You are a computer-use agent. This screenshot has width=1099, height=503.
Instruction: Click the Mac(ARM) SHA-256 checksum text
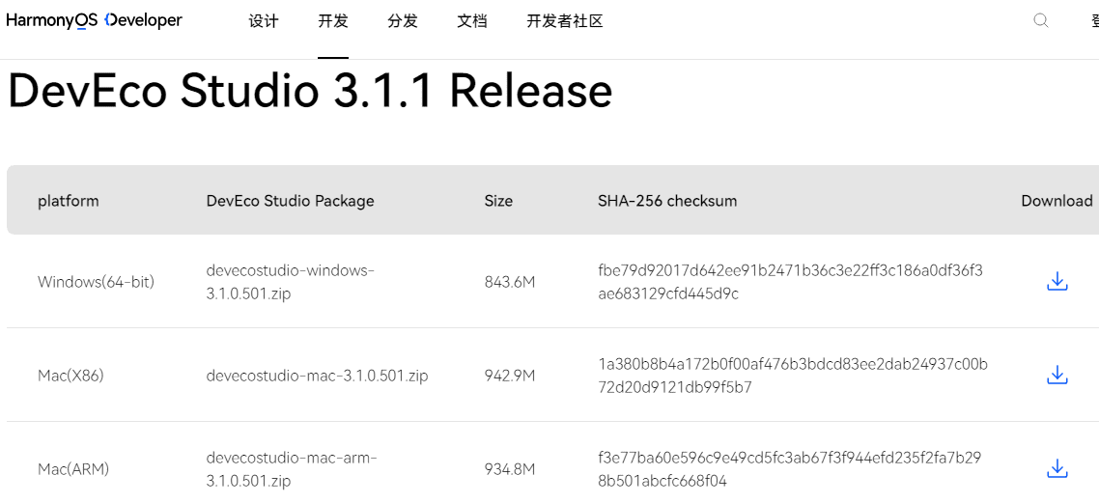pyautogui.click(x=789, y=468)
